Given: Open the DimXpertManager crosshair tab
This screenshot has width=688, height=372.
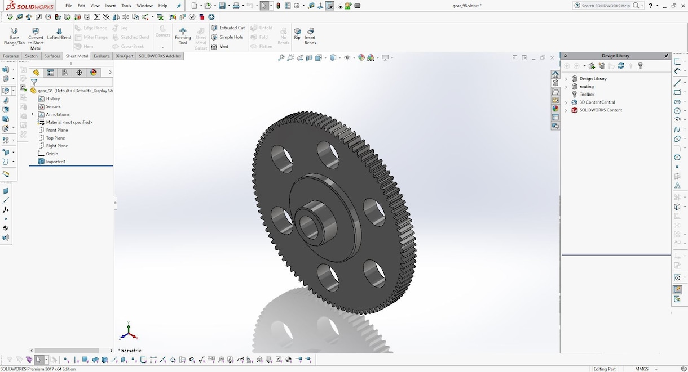Looking at the screenshot, I should point(79,73).
